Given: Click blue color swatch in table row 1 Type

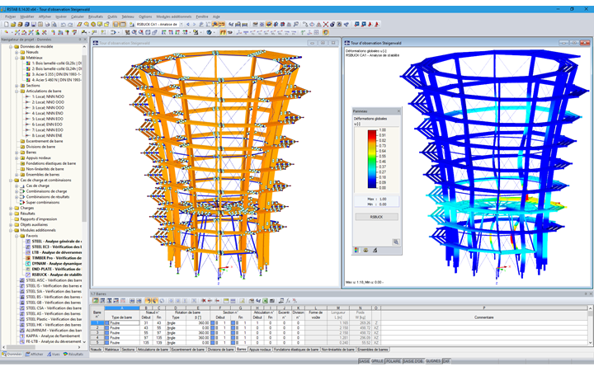Looking at the screenshot, I should pyautogui.click(x=106, y=323).
